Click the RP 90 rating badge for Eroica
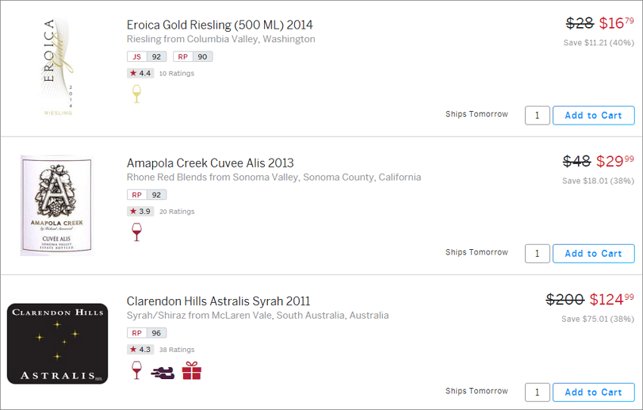643x410 pixels. 193,57
